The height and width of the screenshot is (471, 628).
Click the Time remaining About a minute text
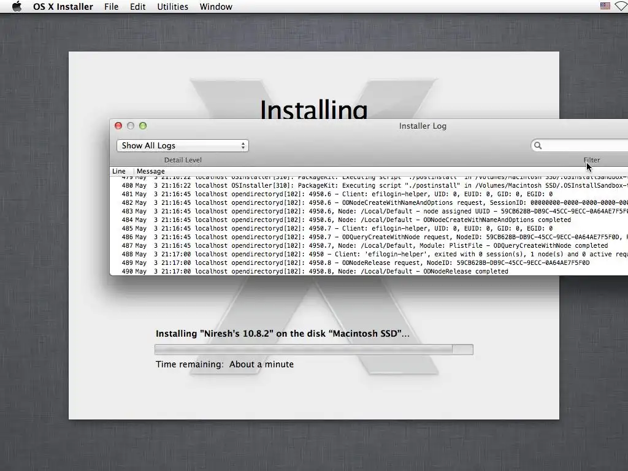click(224, 364)
